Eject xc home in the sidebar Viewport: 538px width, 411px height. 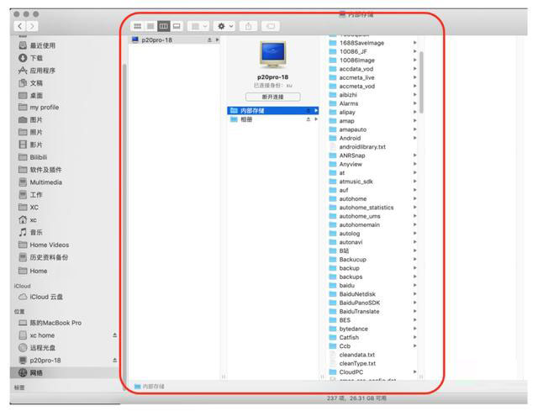115,335
